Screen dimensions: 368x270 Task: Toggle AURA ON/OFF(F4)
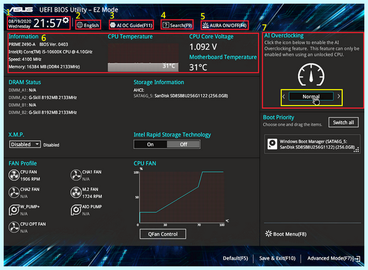coord(224,25)
